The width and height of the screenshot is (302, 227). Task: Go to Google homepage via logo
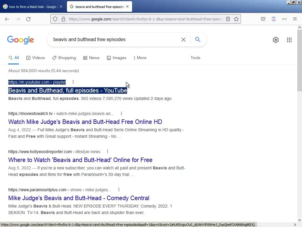pos(20,40)
